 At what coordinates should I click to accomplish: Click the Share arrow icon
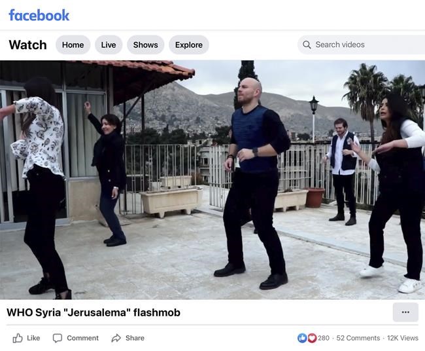pyautogui.click(x=116, y=338)
